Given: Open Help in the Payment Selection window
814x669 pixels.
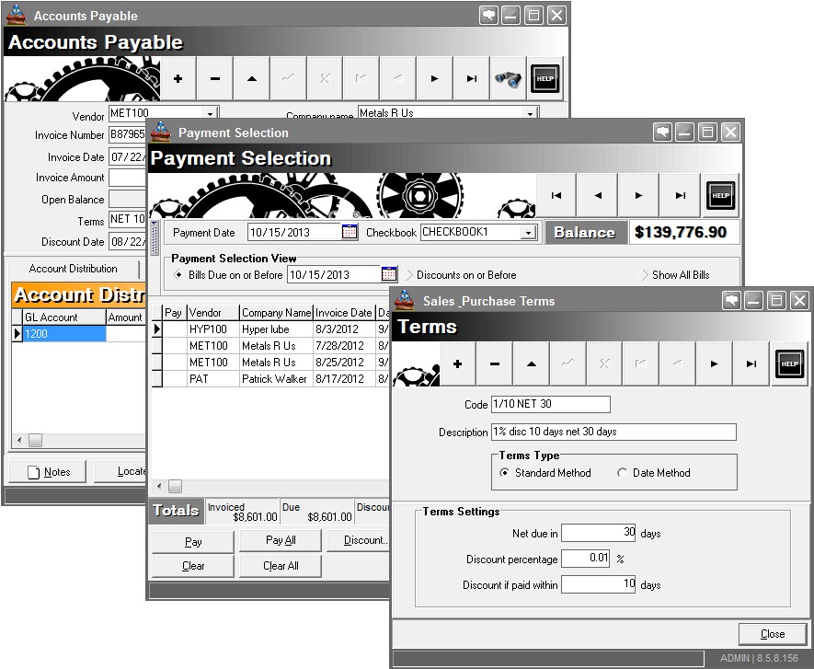Looking at the screenshot, I should pyautogui.click(x=720, y=195).
